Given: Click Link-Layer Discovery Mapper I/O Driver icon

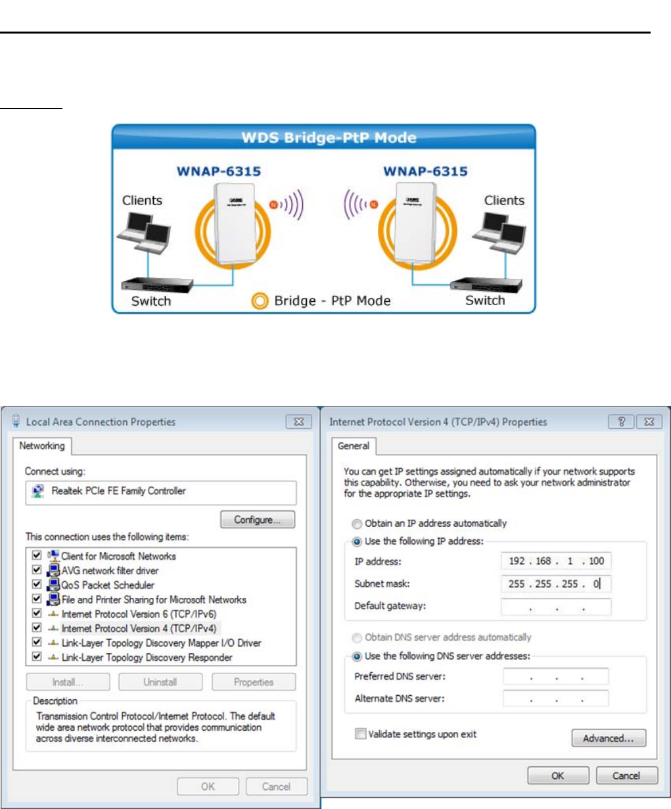Looking at the screenshot, I should coord(53,643).
